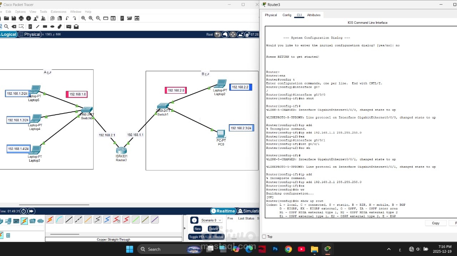Click the Fast Forward Time button
Image resolution: width=457 pixels, height=256 pixels.
coord(31,211)
